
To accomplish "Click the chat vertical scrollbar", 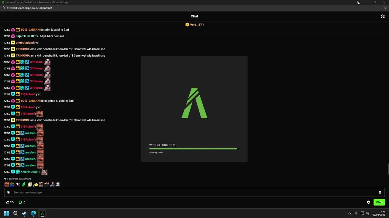I will coord(388,169).
